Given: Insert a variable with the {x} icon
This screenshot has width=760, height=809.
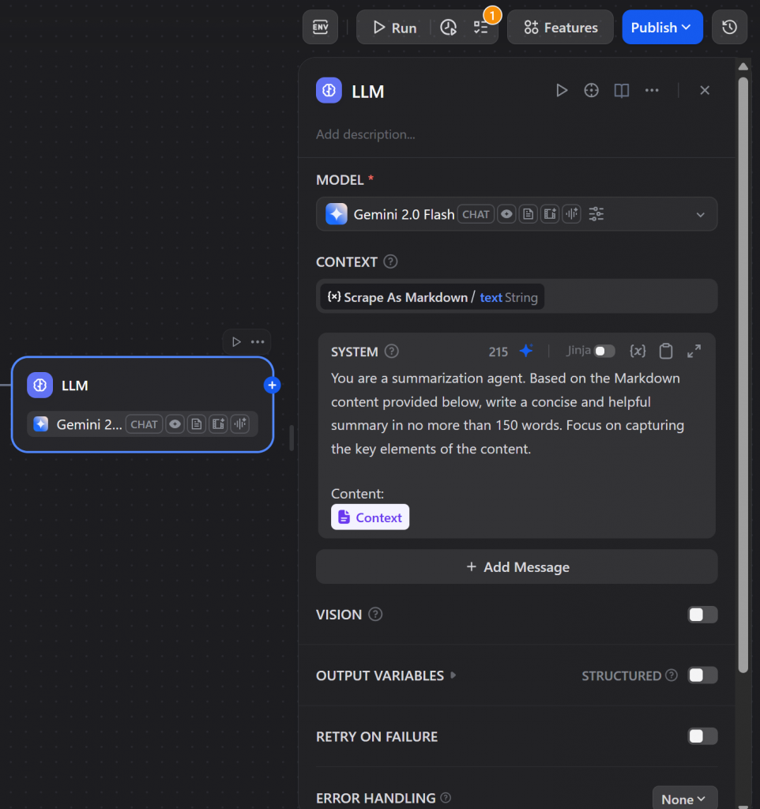Looking at the screenshot, I should pyautogui.click(x=638, y=351).
